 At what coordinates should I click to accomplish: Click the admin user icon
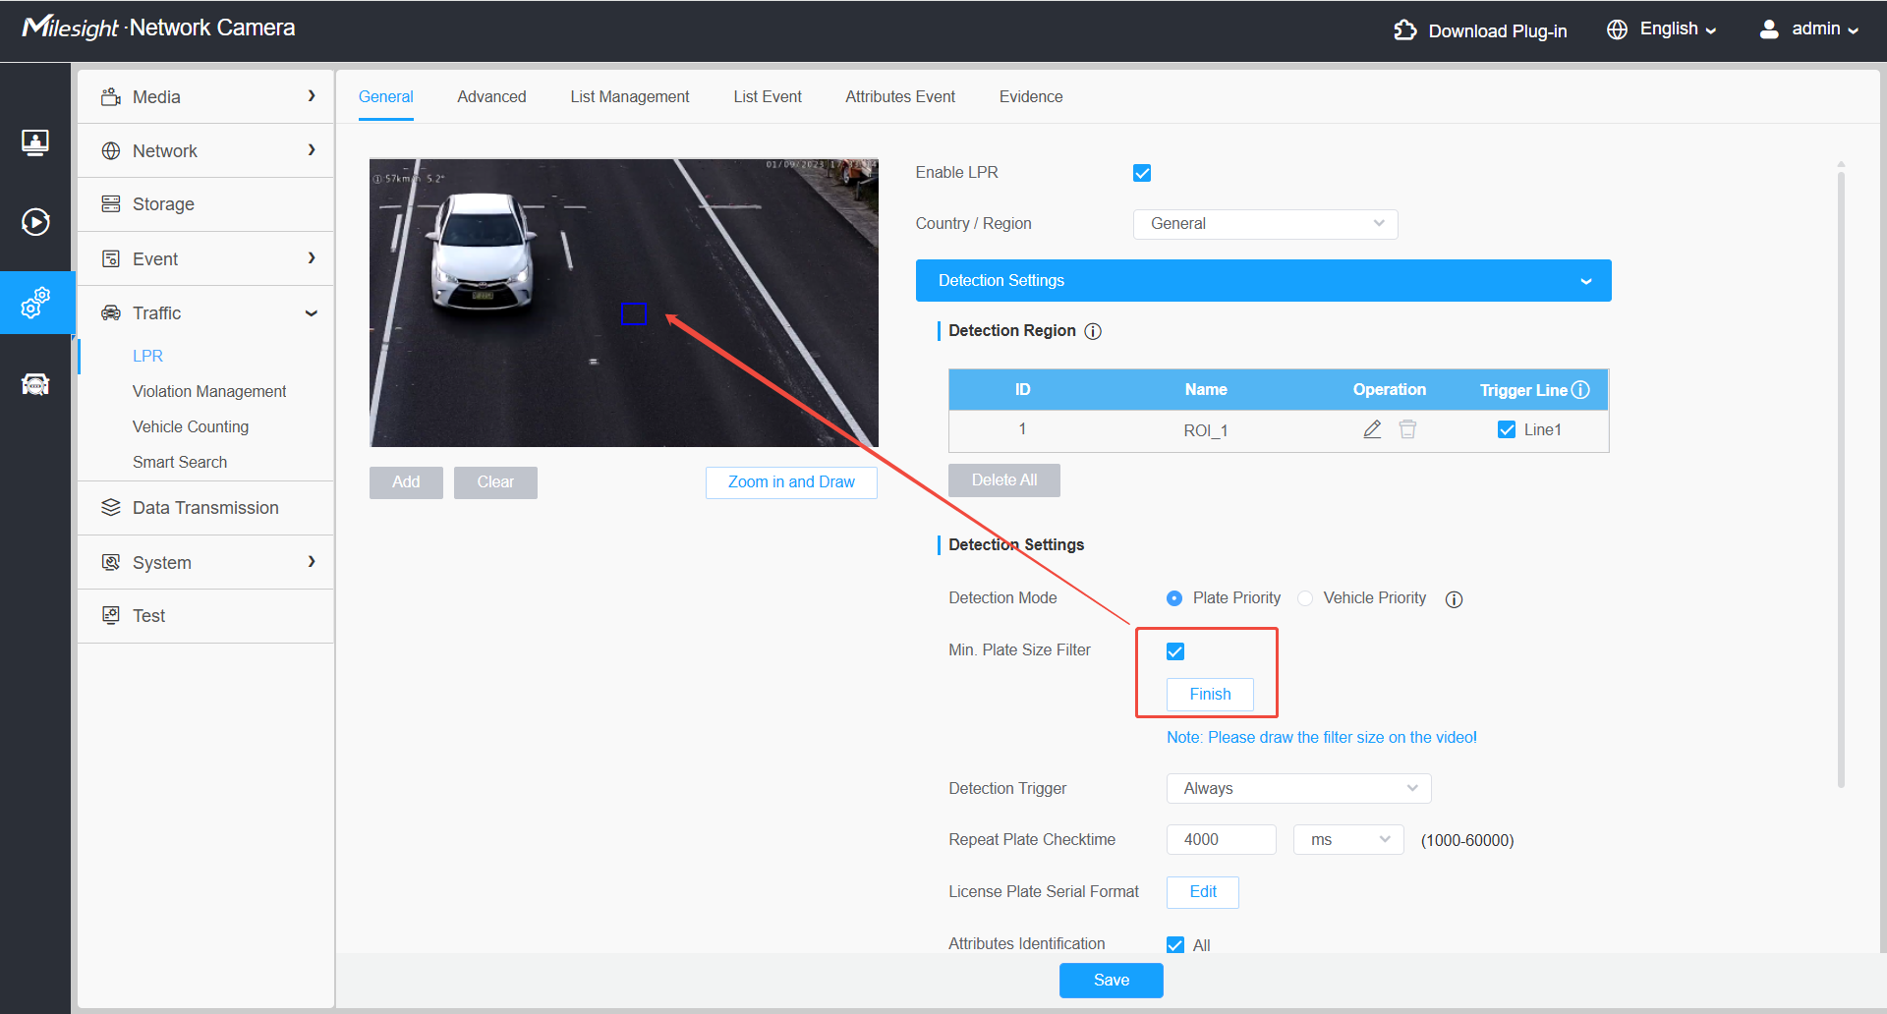tap(1769, 29)
